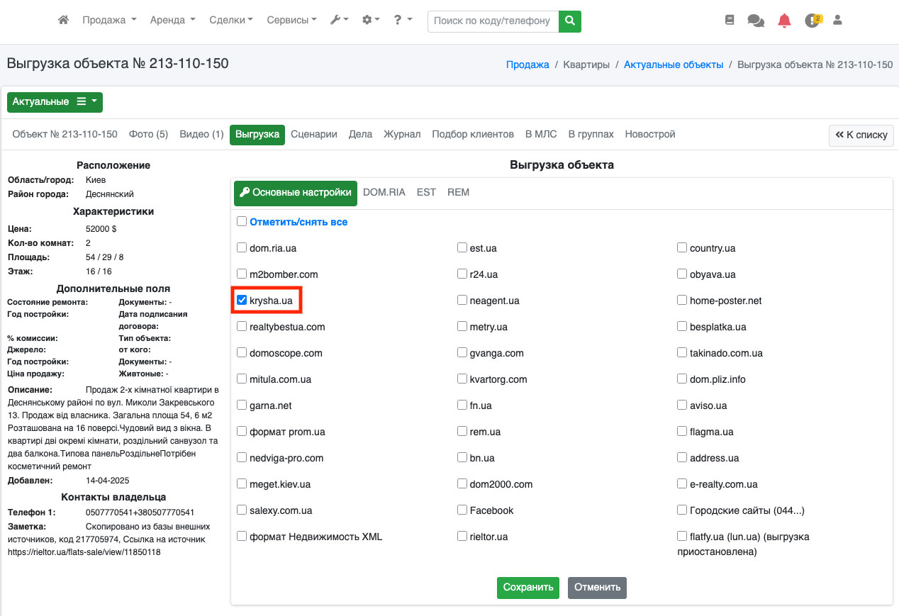Uncheck the krysha.ua checkbox

242,301
